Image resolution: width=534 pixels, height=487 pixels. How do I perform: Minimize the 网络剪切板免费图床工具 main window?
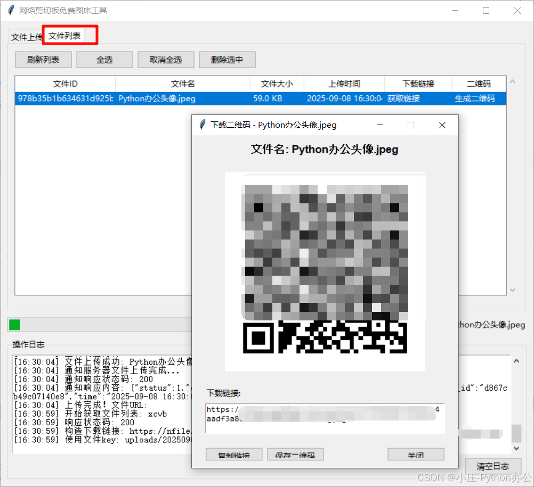coord(455,11)
